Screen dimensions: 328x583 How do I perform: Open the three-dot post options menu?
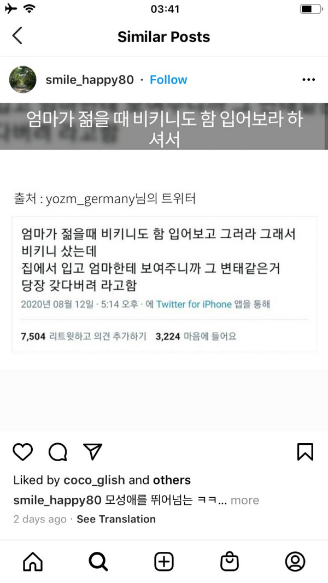point(309,80)
